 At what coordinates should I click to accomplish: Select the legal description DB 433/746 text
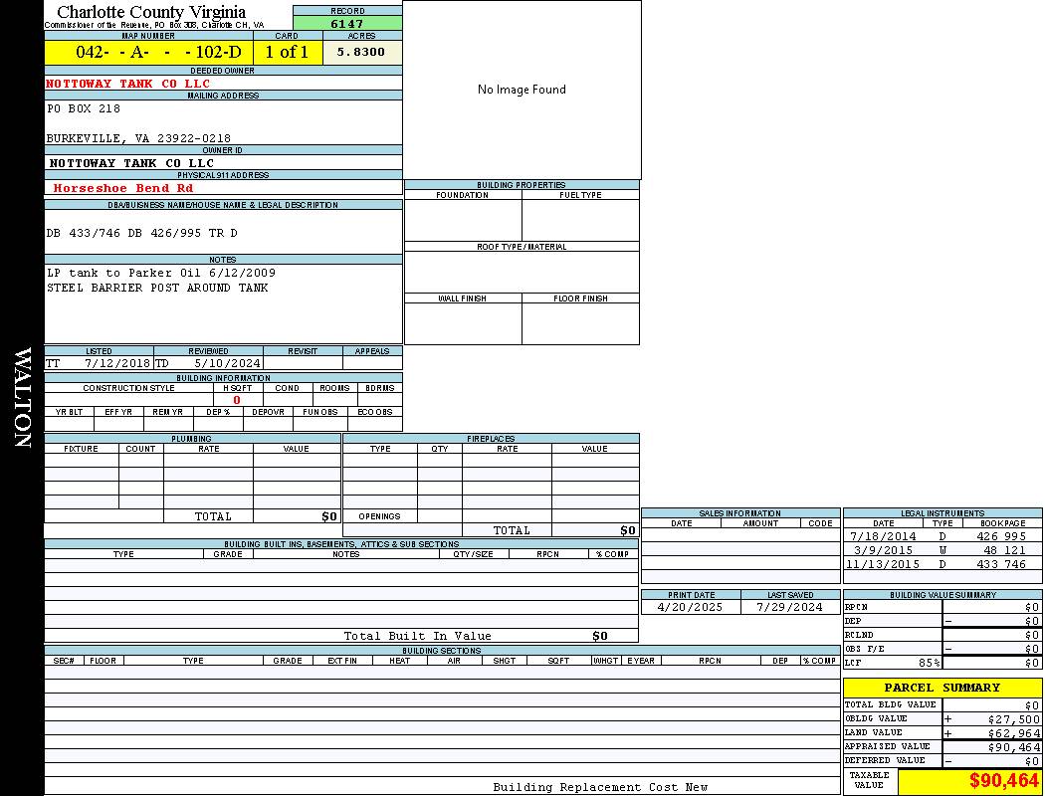142,233
